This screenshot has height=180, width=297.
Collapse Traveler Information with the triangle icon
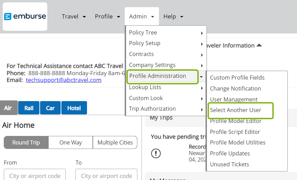[x=259, y=45]
